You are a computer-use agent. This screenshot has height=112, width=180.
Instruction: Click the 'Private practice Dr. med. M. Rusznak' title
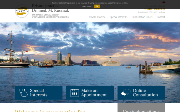pyautogui.click(x=50, y=8)
